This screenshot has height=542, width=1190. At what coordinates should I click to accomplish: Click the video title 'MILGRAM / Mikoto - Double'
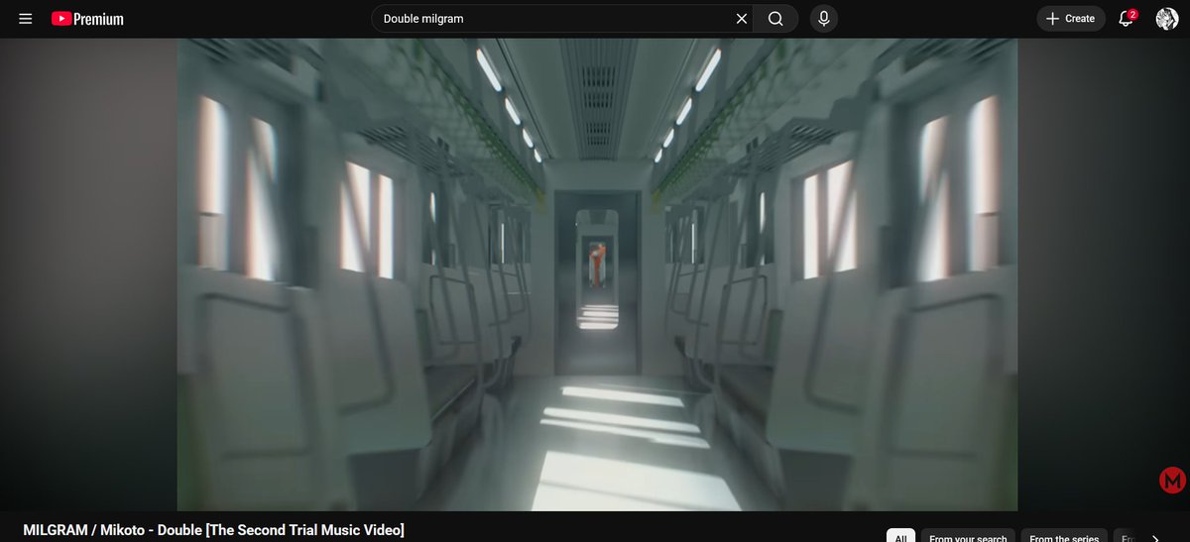coord(214,530)
